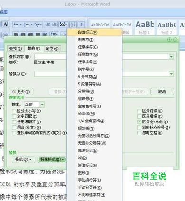
Task: Enable 使用通配符 checkbox
Action: [x=14, y=122]
